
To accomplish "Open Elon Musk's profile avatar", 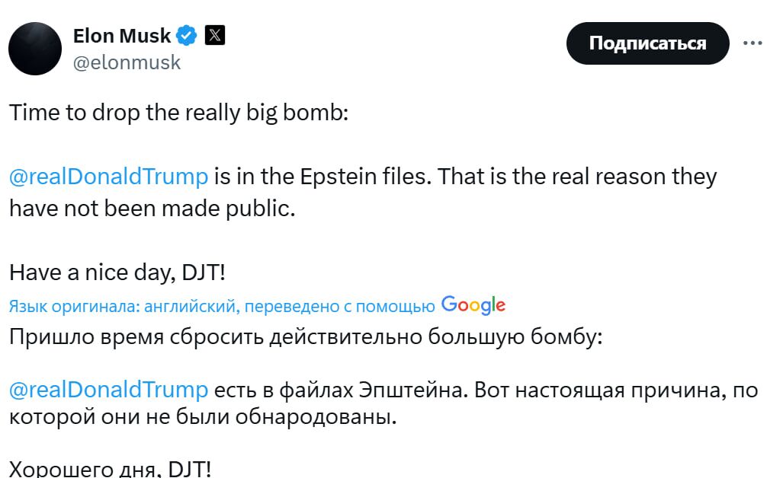I will point(35,48).
